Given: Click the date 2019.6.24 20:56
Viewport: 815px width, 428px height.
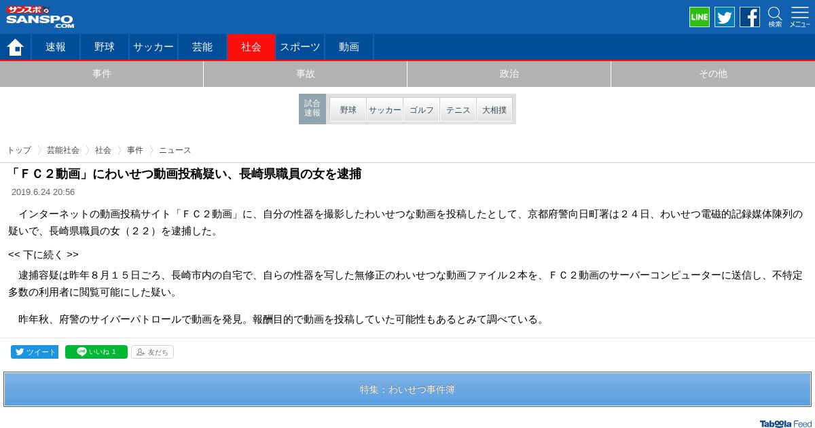Looking at the screenshot, I should tap(43, 192).
